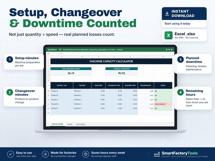Click the fx insert function icon
The width and height of the screenshot is (215, 161).
[x=61, y=53]
